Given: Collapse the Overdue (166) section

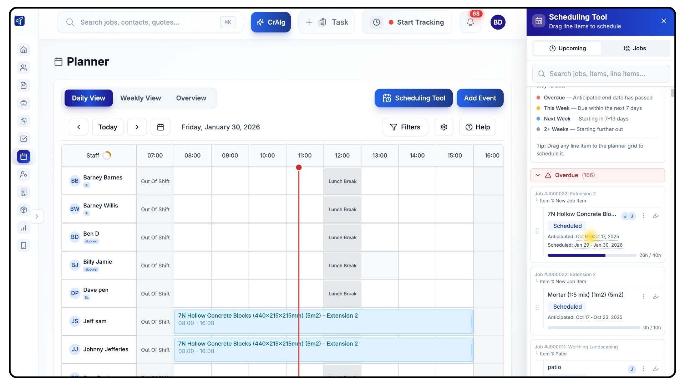Looking at the screenshot, I should pyautogui.click(x=538, y=175).
